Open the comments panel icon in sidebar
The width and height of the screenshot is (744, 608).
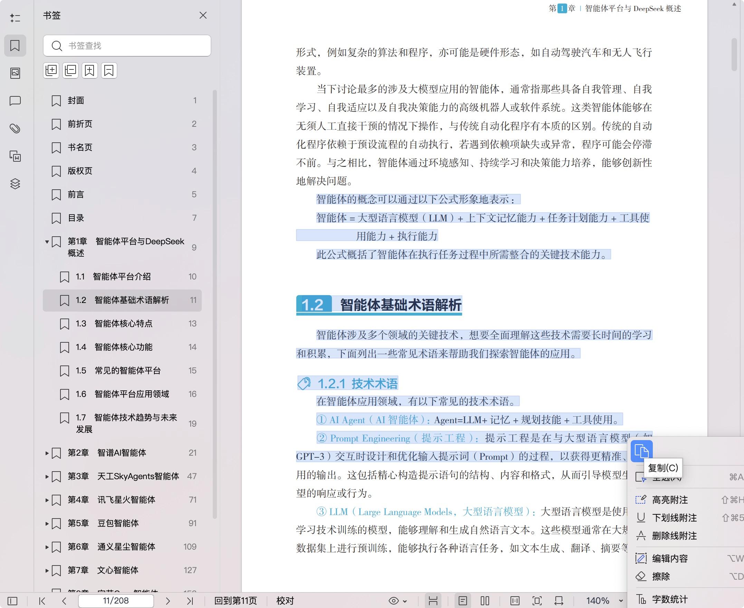[15, 101]
